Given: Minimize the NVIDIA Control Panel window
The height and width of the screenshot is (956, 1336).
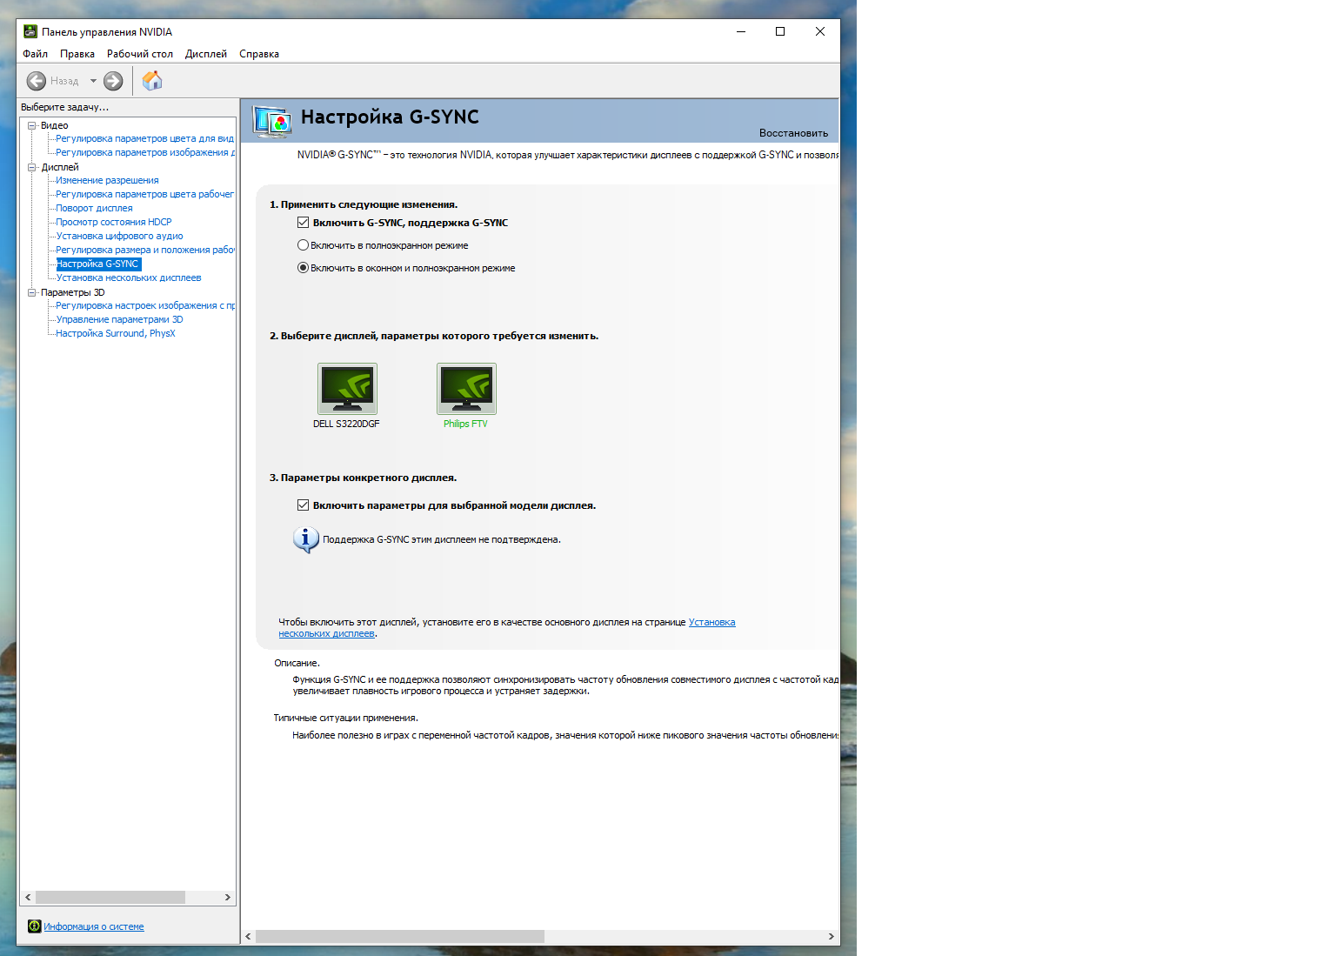Looking at the screenshot, I should tap(741, 31).
